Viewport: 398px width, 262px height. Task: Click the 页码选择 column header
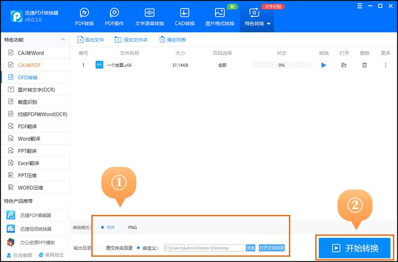tap(222, 53)
